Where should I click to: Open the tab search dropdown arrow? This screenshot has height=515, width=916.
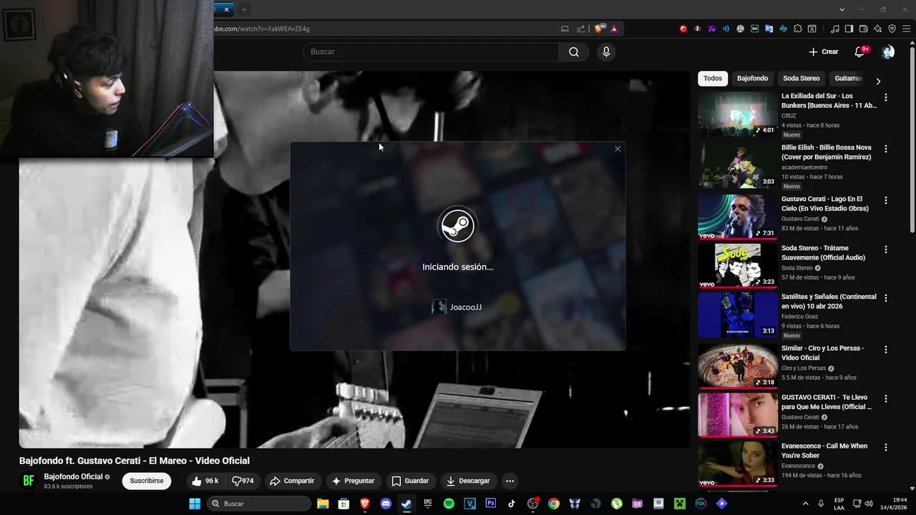[x=842, y=9]
